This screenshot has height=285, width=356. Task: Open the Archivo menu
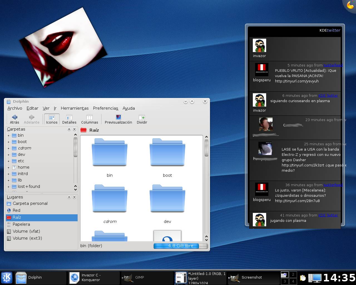pyautogui.click(x=15, y=108)
